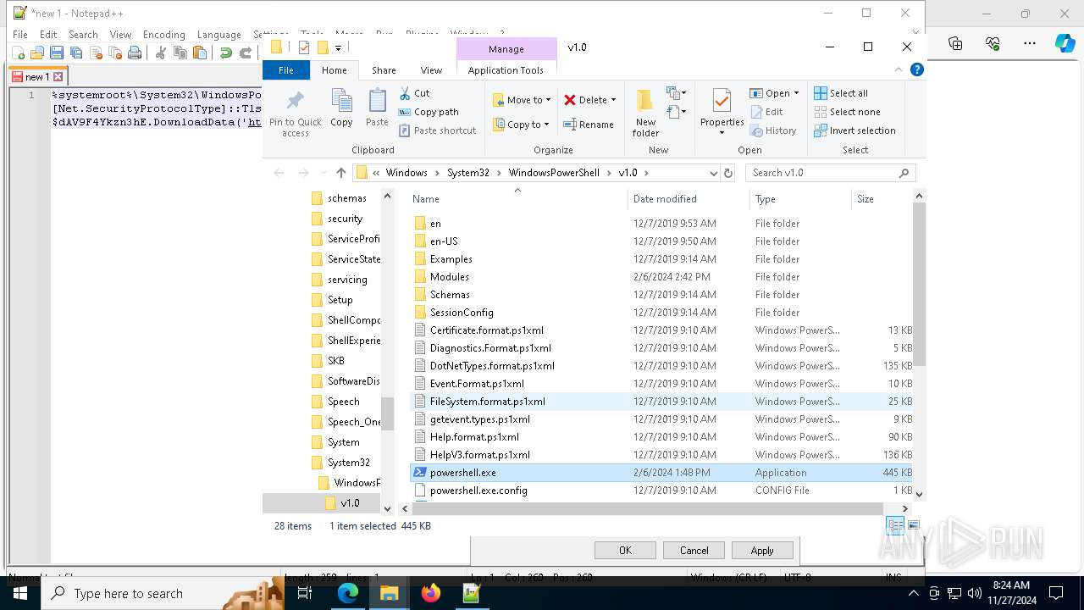
Task: Close the new 1 tab in Notepad++
Action: click(x=58, y=77)
